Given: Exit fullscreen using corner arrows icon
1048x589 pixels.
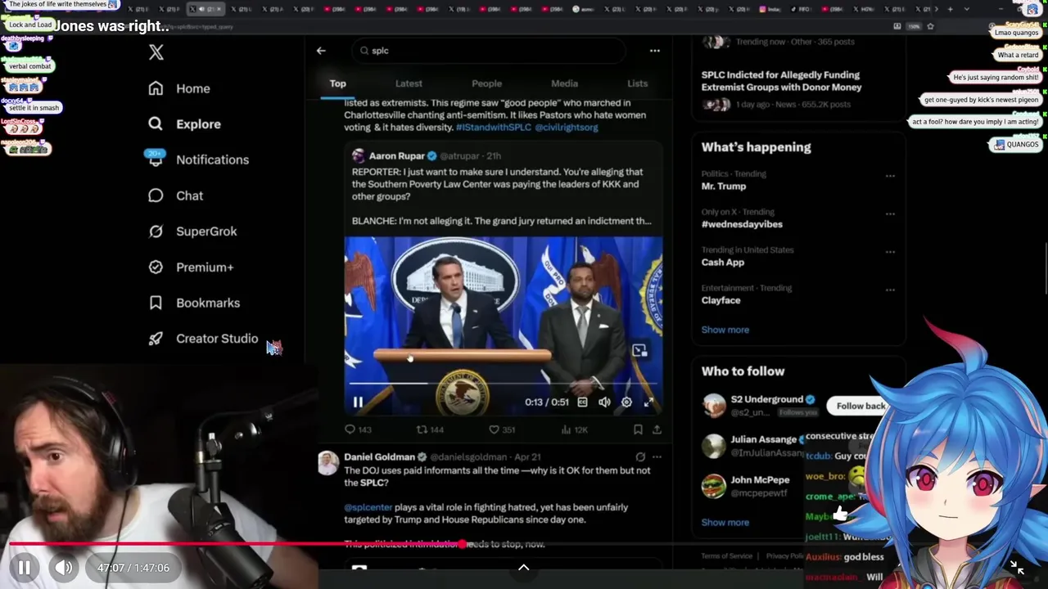Looking at the screenshot, I should point(1016,567).
